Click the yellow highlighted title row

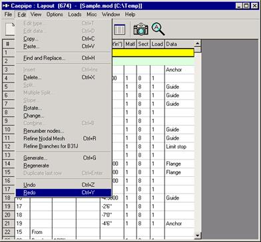(x=153, y=53)
